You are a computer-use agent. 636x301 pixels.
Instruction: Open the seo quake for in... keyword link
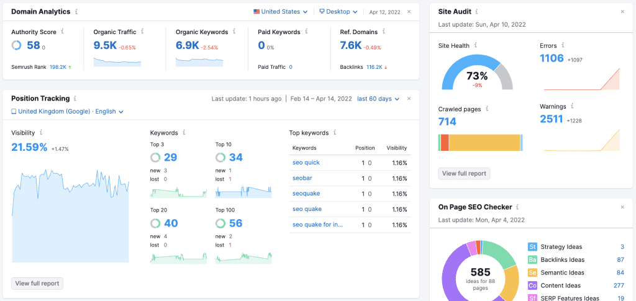[317, 225]
